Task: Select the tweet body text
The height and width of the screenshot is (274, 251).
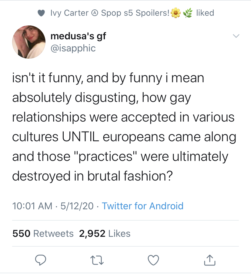Action: [x=124, y=127]
